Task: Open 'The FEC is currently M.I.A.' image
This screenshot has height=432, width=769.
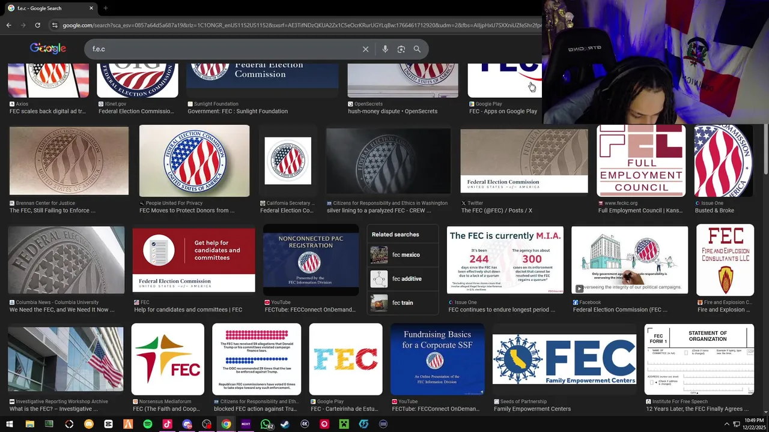Action: (x=505, y=260)
